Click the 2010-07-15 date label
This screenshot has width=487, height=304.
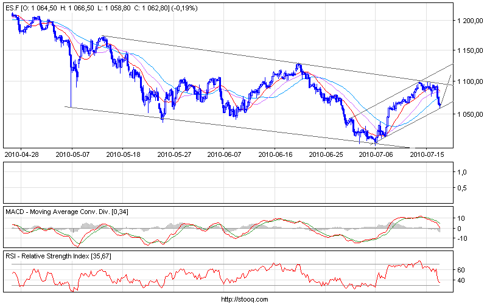[x=427, y=154]
